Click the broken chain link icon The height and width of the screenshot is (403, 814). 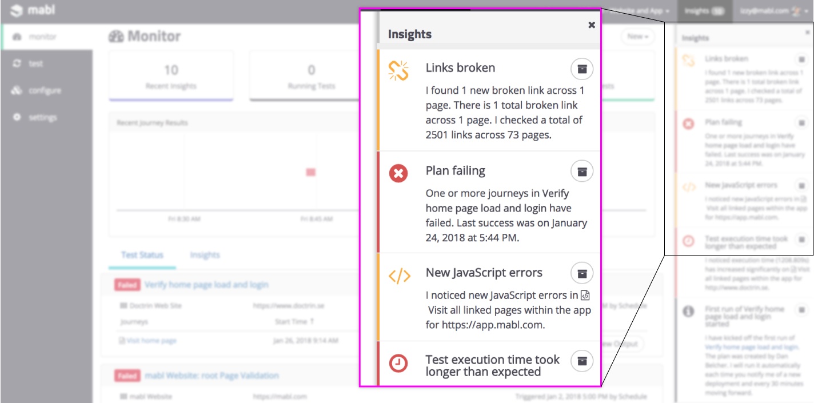398,70
